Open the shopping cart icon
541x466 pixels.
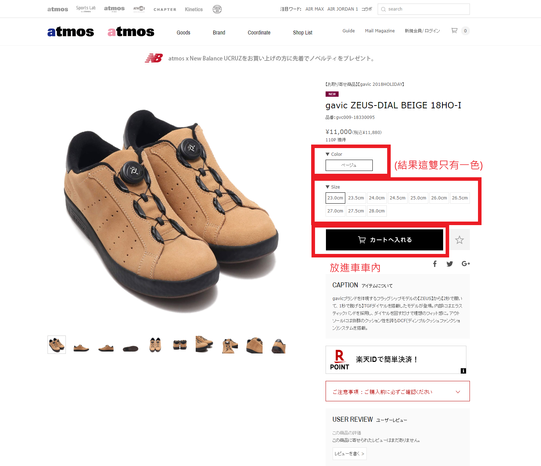(x=454, y=31)
